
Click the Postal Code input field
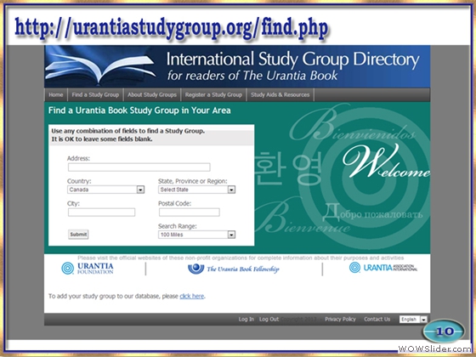click(x=189, y=212)
